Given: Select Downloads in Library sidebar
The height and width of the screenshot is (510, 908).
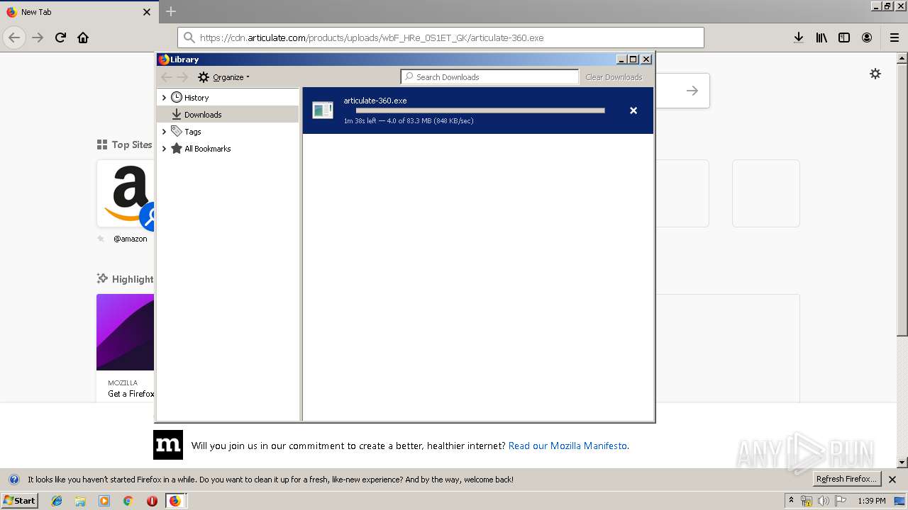Looking at the screenshot, I should click(x=228, y=114).
